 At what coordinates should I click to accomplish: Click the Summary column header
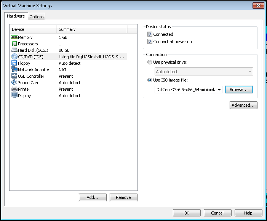92,29
